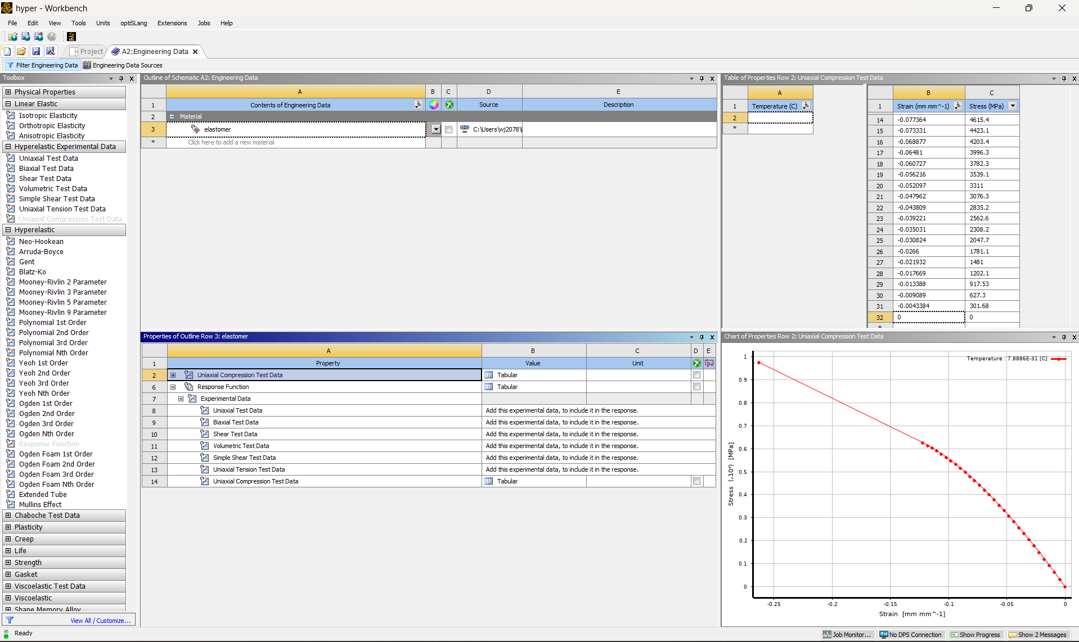This screenshot has width=1079, height=642.
Task: Click Filter Engineering Data funnel button
Action: (43, 65)
